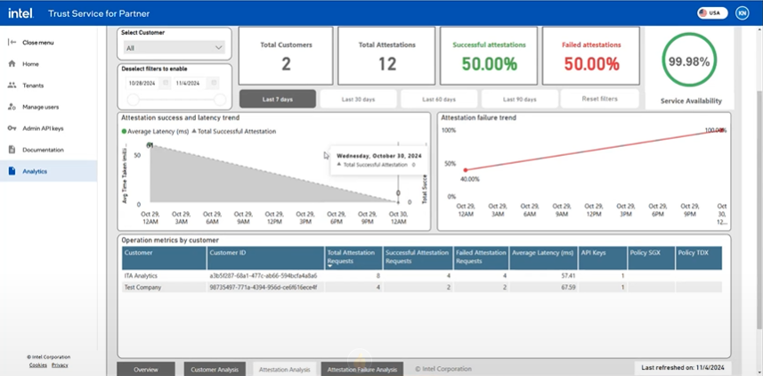Sort by Customer column header

pos(164,257)
